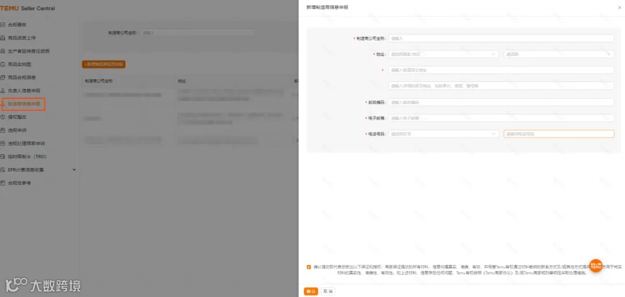
Task: Click the TEMU Seller Central logo
Action: (28, 8)
